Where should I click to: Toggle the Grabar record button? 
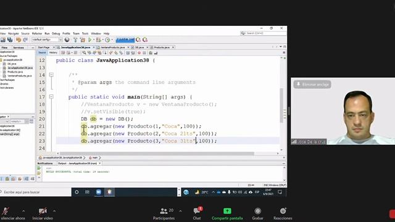coord(257,213)
